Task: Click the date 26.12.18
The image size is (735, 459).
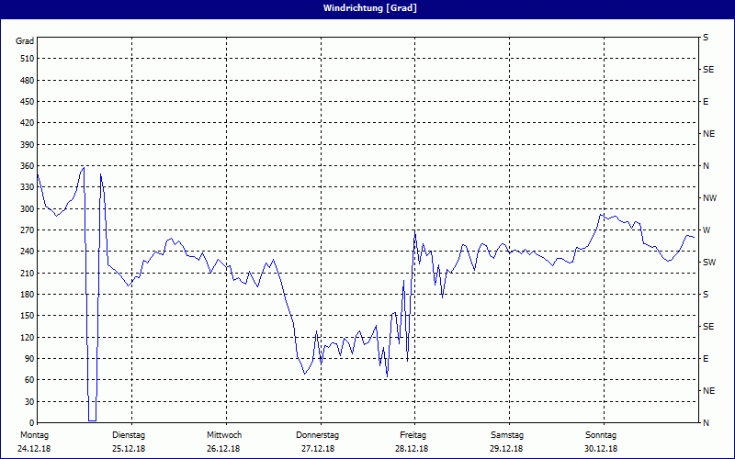Action: pos(223,449)
